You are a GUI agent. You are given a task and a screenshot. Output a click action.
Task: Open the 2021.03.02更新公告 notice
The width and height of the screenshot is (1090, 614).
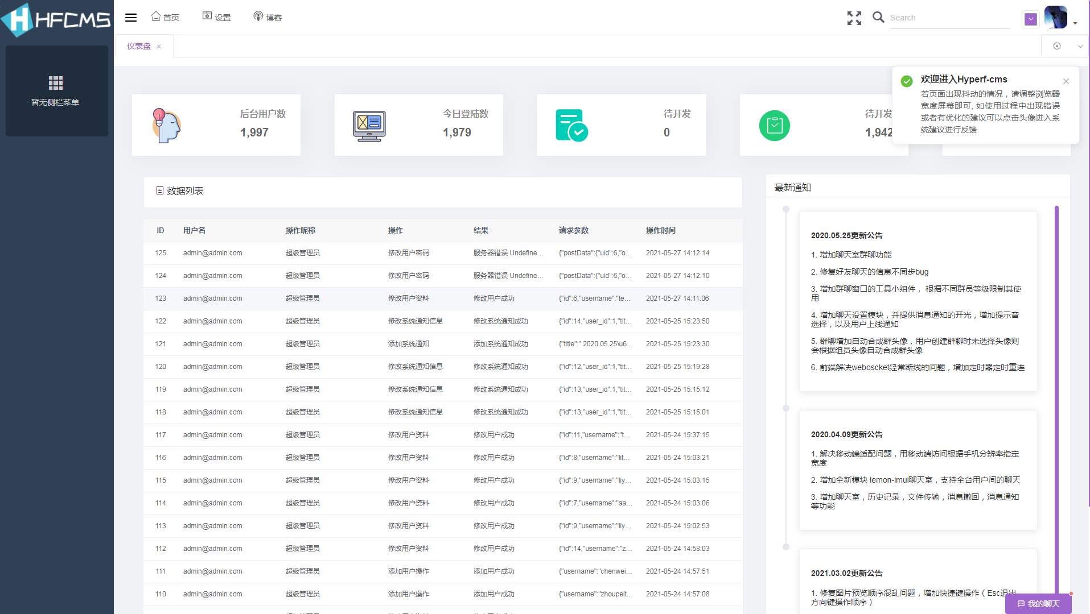tap(846, 573)
